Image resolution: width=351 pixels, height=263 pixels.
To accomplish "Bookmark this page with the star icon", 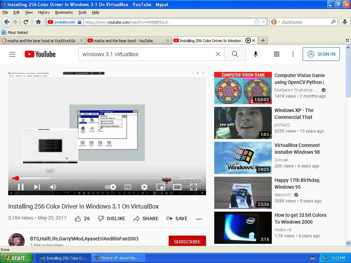I will click(x=257, y=22).
